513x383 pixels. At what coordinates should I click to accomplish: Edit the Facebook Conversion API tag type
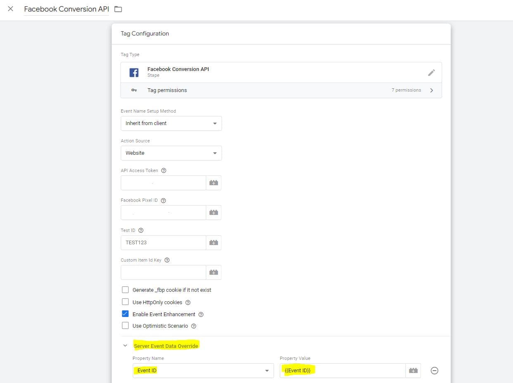tap(431, 72)
